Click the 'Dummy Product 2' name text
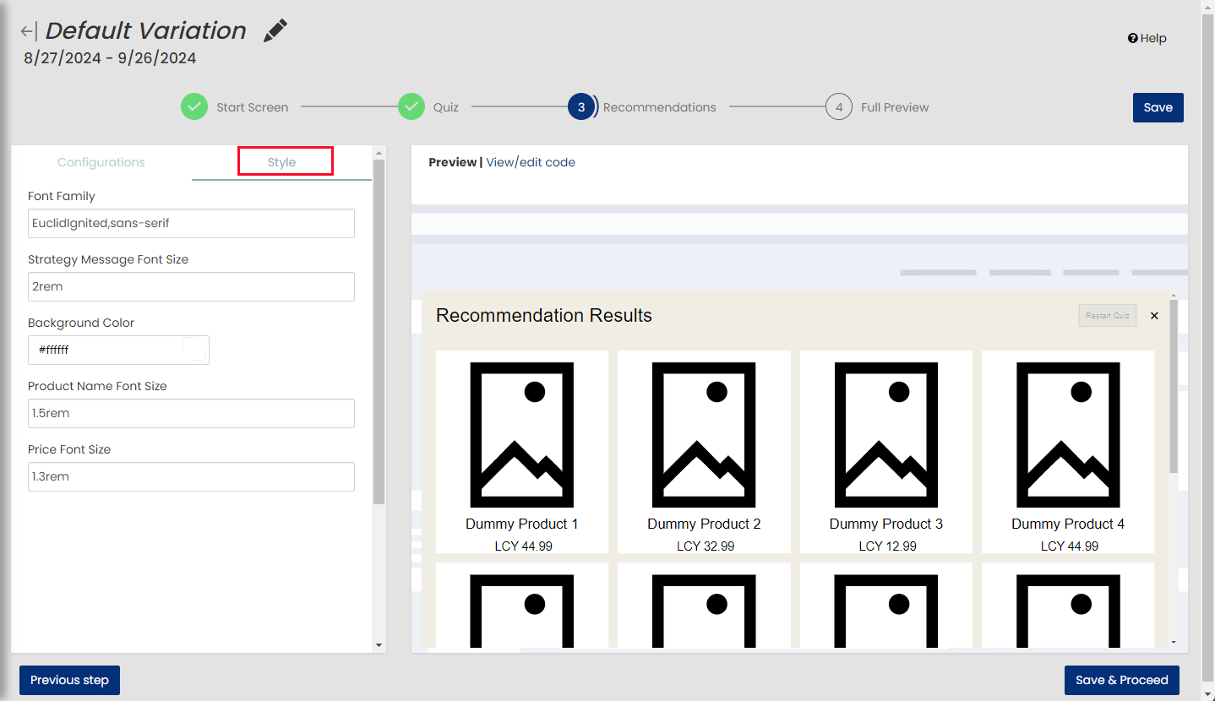The image size is (1215, 701). 704,524
